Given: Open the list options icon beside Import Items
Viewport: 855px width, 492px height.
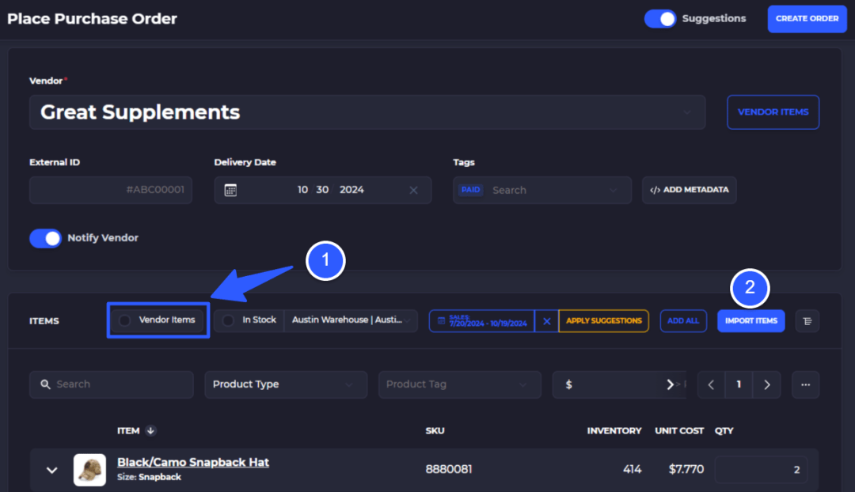Looking at the screenshot, I should coord(807,321).
